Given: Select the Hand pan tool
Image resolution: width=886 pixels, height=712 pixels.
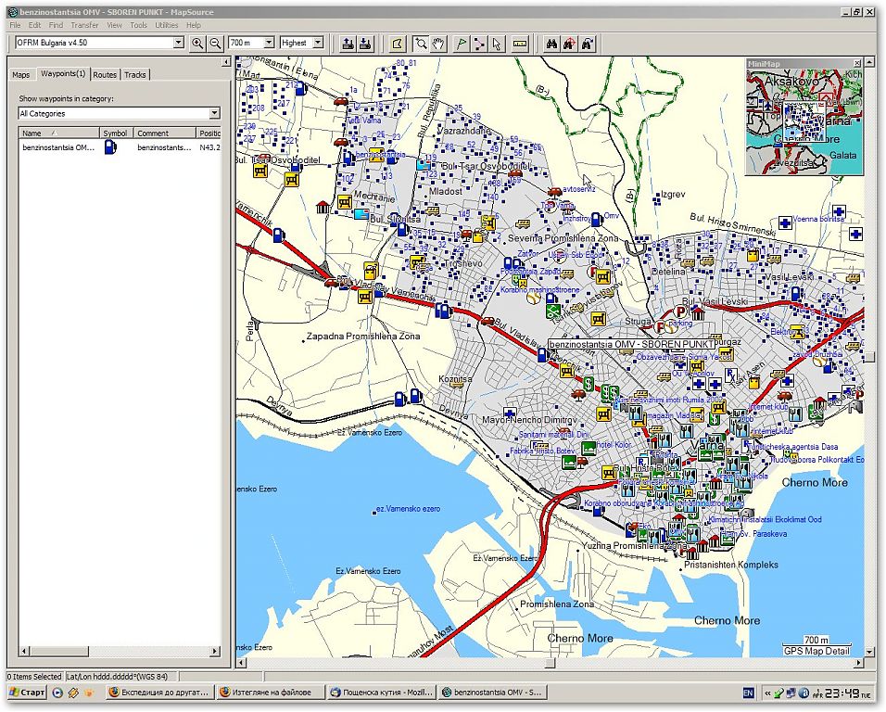Looking at the screenshot, I should tap(438, 43).
